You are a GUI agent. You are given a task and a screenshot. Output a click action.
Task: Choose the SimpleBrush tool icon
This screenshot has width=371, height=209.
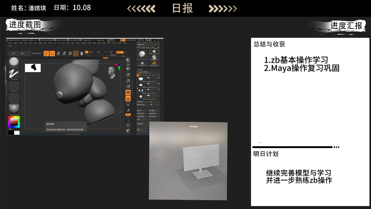coord(154,63)
